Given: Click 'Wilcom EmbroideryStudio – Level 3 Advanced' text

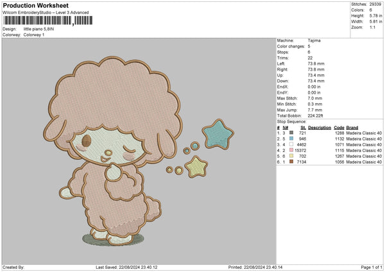Looking at the screenshot, I should [x=46, y=13].
